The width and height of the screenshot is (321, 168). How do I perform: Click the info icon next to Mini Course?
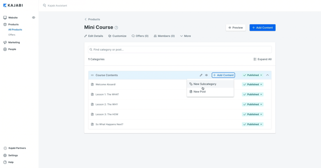(x=116, y=27)
